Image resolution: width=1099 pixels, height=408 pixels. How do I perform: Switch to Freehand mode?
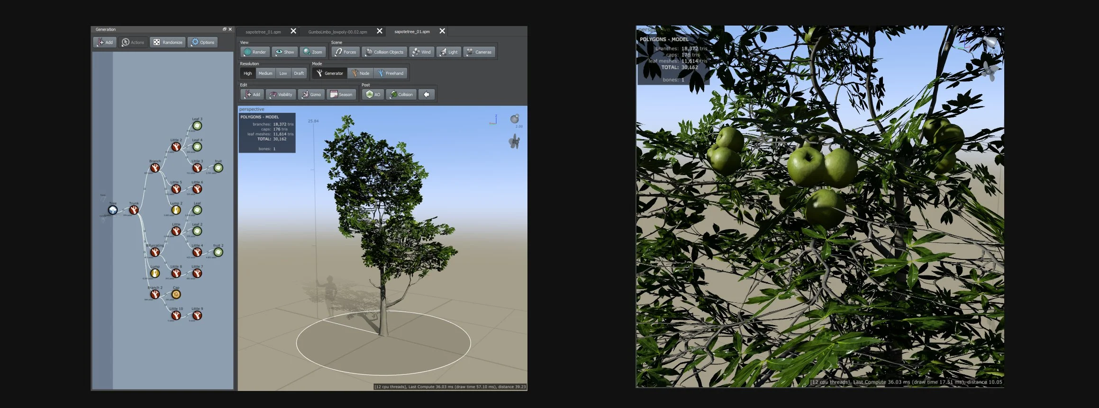coord(391,73)
